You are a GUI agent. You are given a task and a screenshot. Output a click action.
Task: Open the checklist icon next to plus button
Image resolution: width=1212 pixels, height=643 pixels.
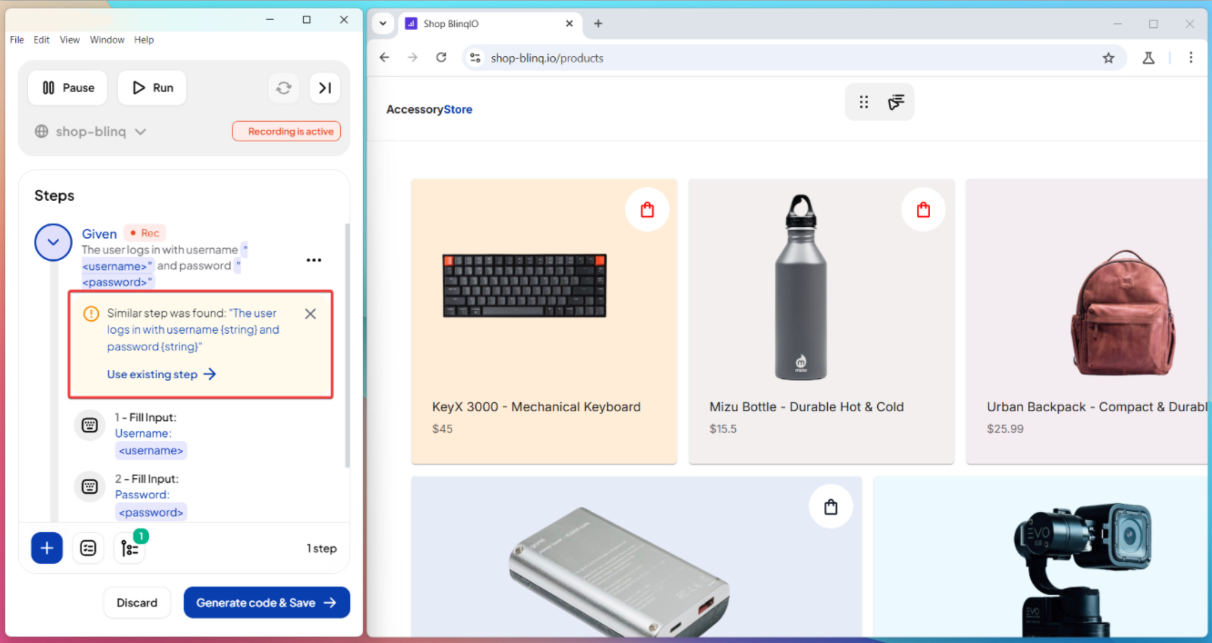88,548
